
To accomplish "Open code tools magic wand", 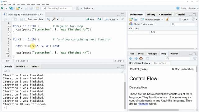I will pos(54,19).
